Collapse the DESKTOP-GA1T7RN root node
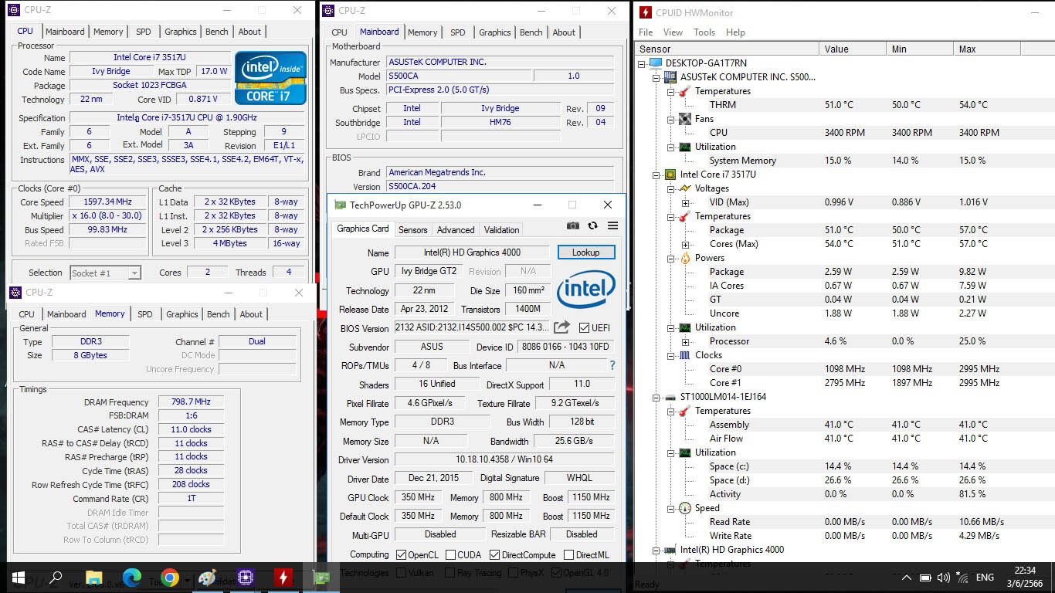Viewport: 1055px width, 593px height. pyautogui.click(x=643, y=63)
